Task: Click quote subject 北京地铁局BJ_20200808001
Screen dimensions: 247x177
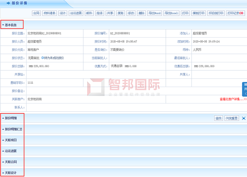Action: point(44,33)
